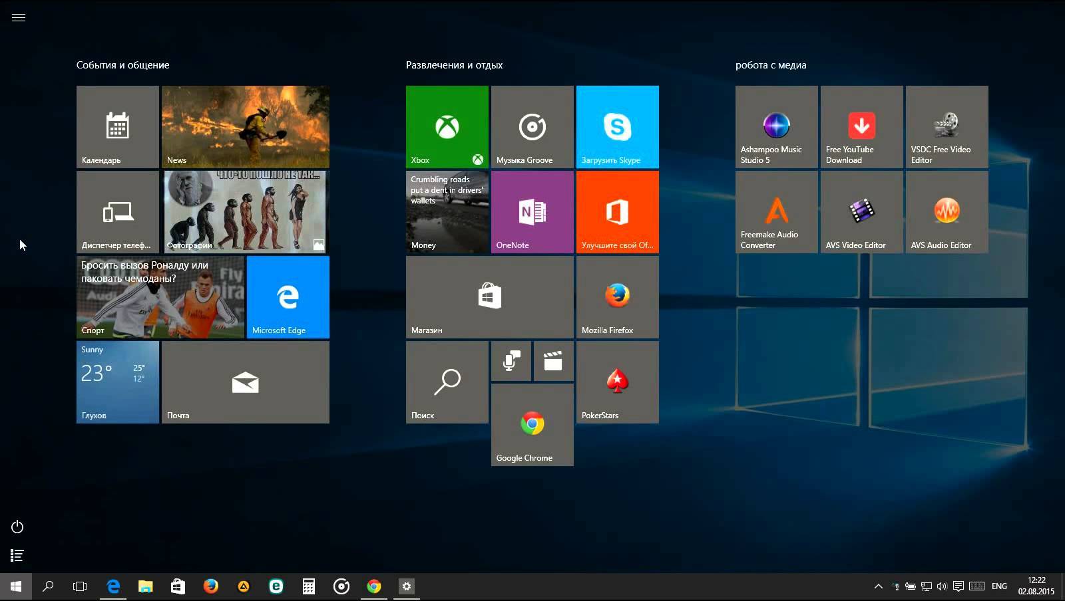Launch the Google Chrome tile

tap(532, 424)
